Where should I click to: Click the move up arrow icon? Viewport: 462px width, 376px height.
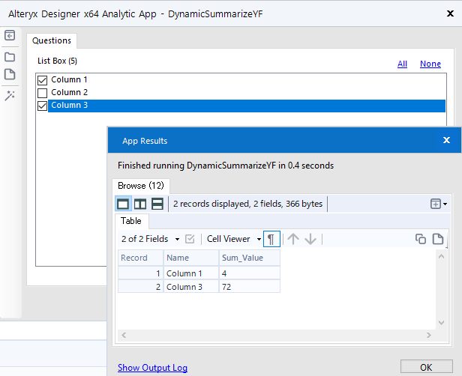coord(293,239)
